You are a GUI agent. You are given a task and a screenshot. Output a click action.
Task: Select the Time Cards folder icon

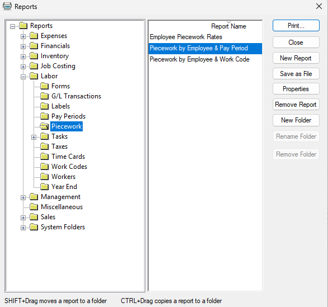pyautogui.click(x=44, y=157)
